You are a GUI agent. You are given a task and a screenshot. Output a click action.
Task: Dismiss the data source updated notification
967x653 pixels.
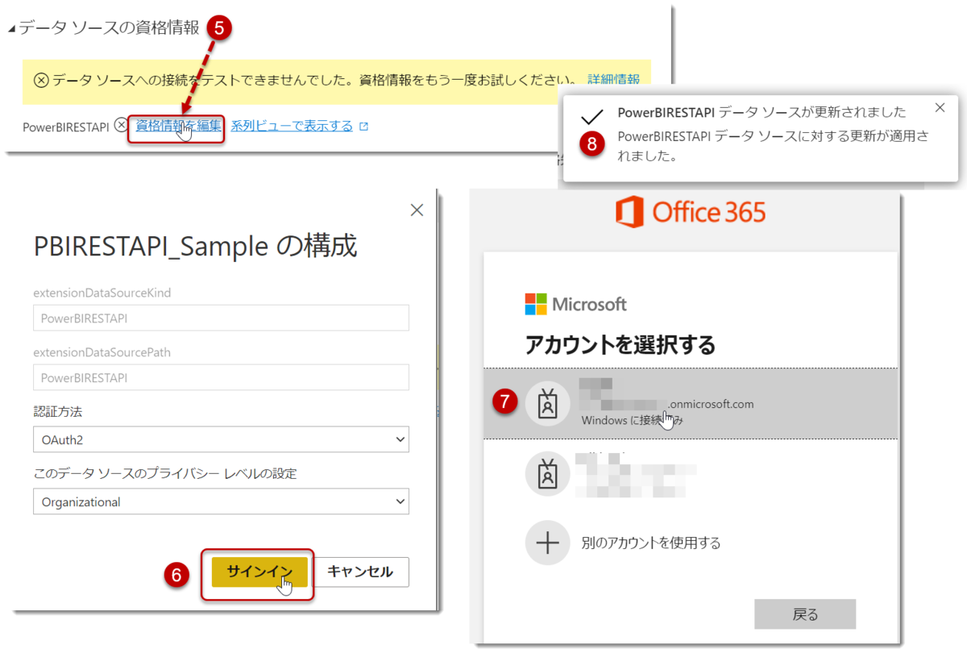pos(940,107)
